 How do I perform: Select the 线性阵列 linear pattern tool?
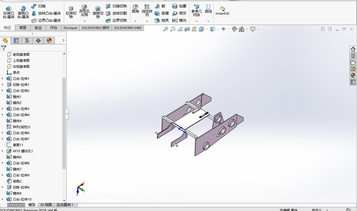(147, 10)
